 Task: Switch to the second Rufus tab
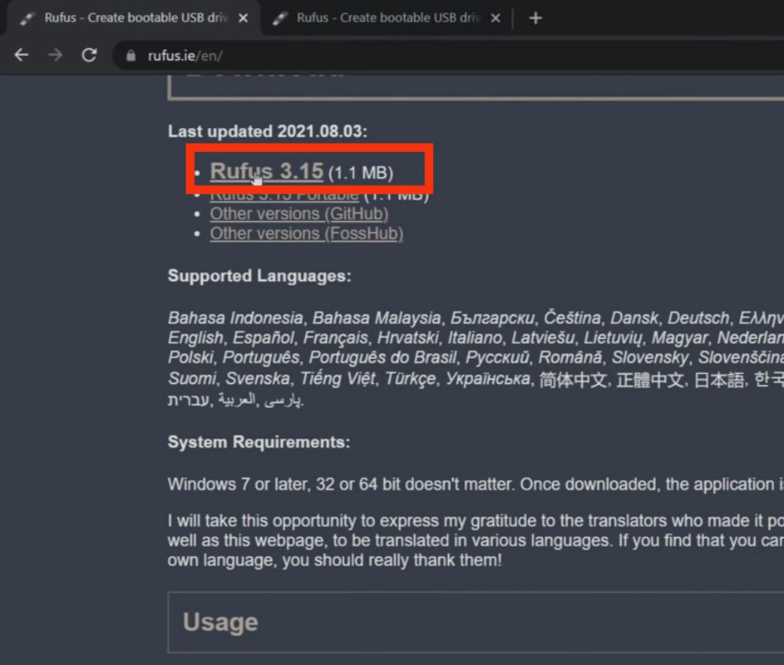pyautogui.click(x=385, y=18)
